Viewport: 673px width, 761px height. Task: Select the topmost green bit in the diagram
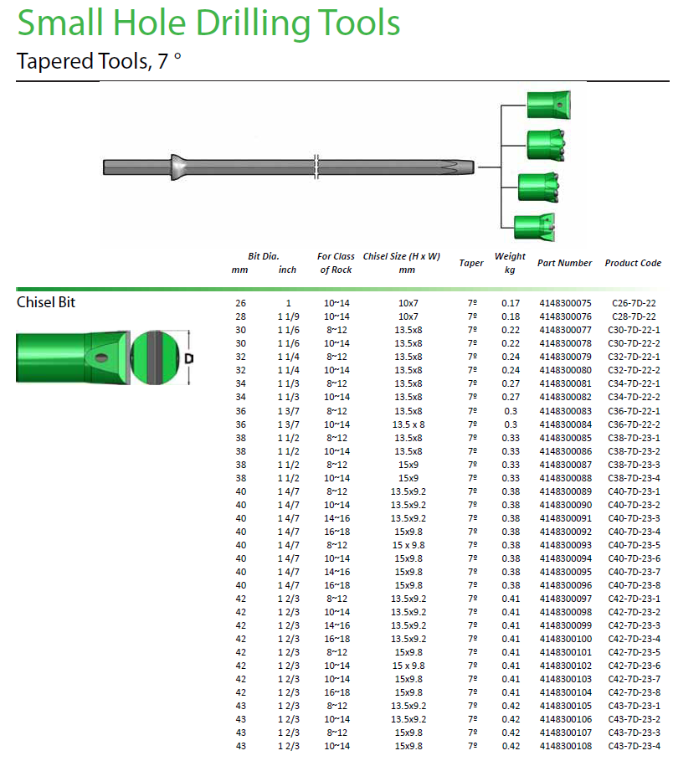548,104
